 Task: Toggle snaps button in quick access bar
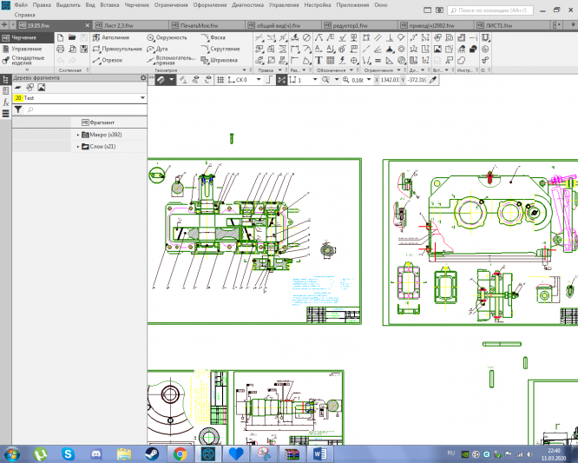point(281,79)
